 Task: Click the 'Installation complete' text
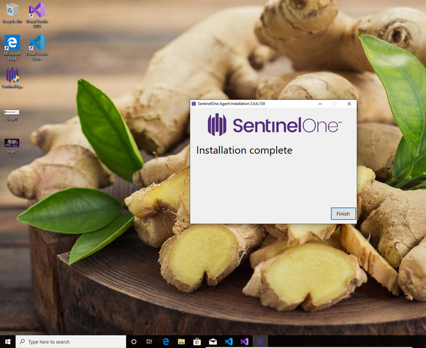pos(244,151)
